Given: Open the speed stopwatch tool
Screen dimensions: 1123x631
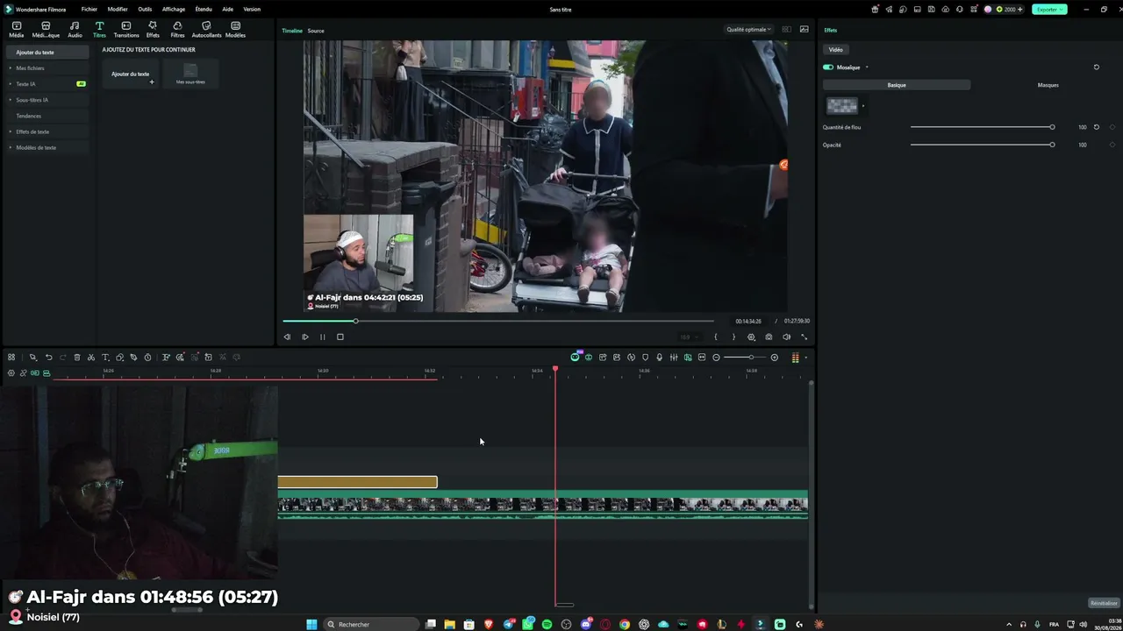Looking at the screenshot, I should [147, 358].
